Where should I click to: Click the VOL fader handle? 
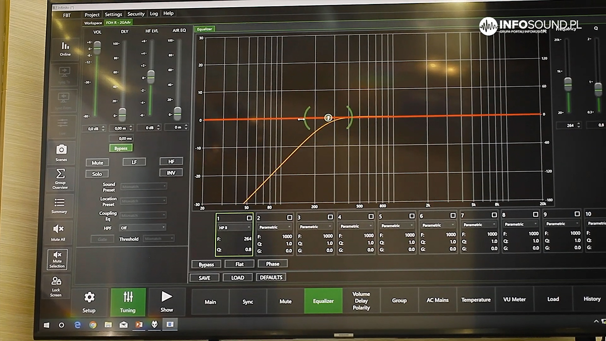coord(97,47)
